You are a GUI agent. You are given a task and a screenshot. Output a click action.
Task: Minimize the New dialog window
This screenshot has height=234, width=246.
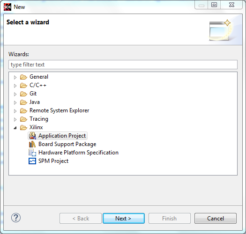[x=201, y=5]
